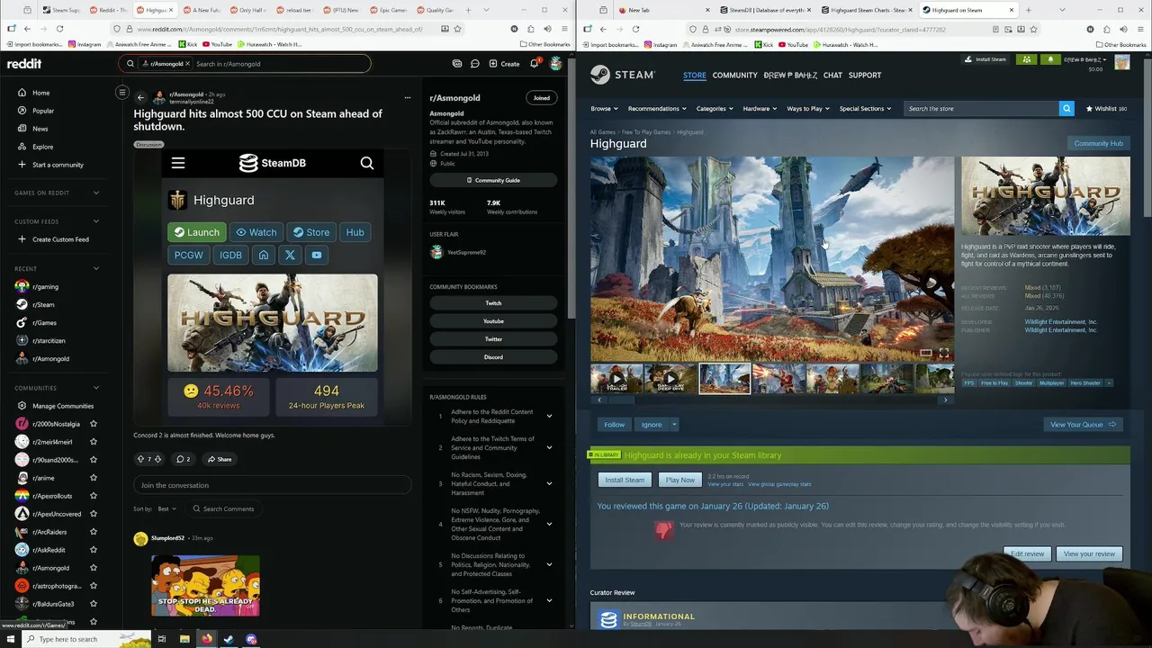This screenshot has width=1152, height=648.
Task: Open Steam friends green icon button
Action: [x=1026, y=59]
